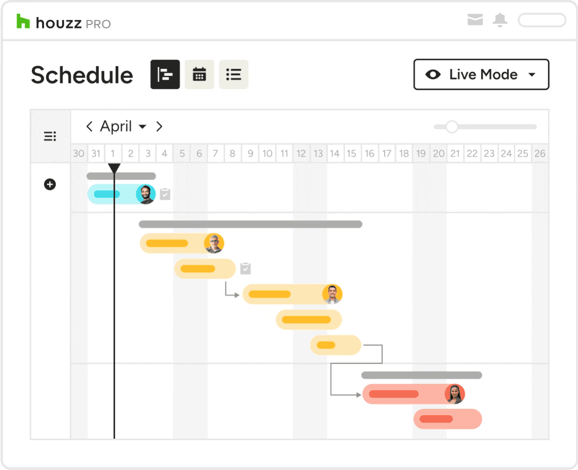Adjust the timeline zoom slider handle
Screen dimensions: 578x470
pyautogui.click(x=452, y=127)
